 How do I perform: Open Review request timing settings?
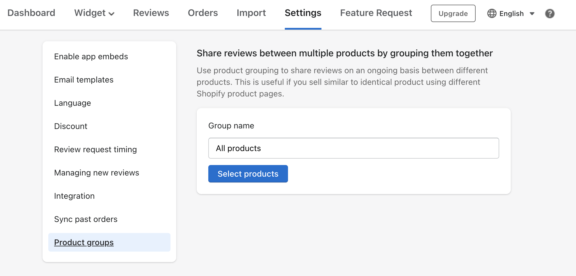pos(95,149)
